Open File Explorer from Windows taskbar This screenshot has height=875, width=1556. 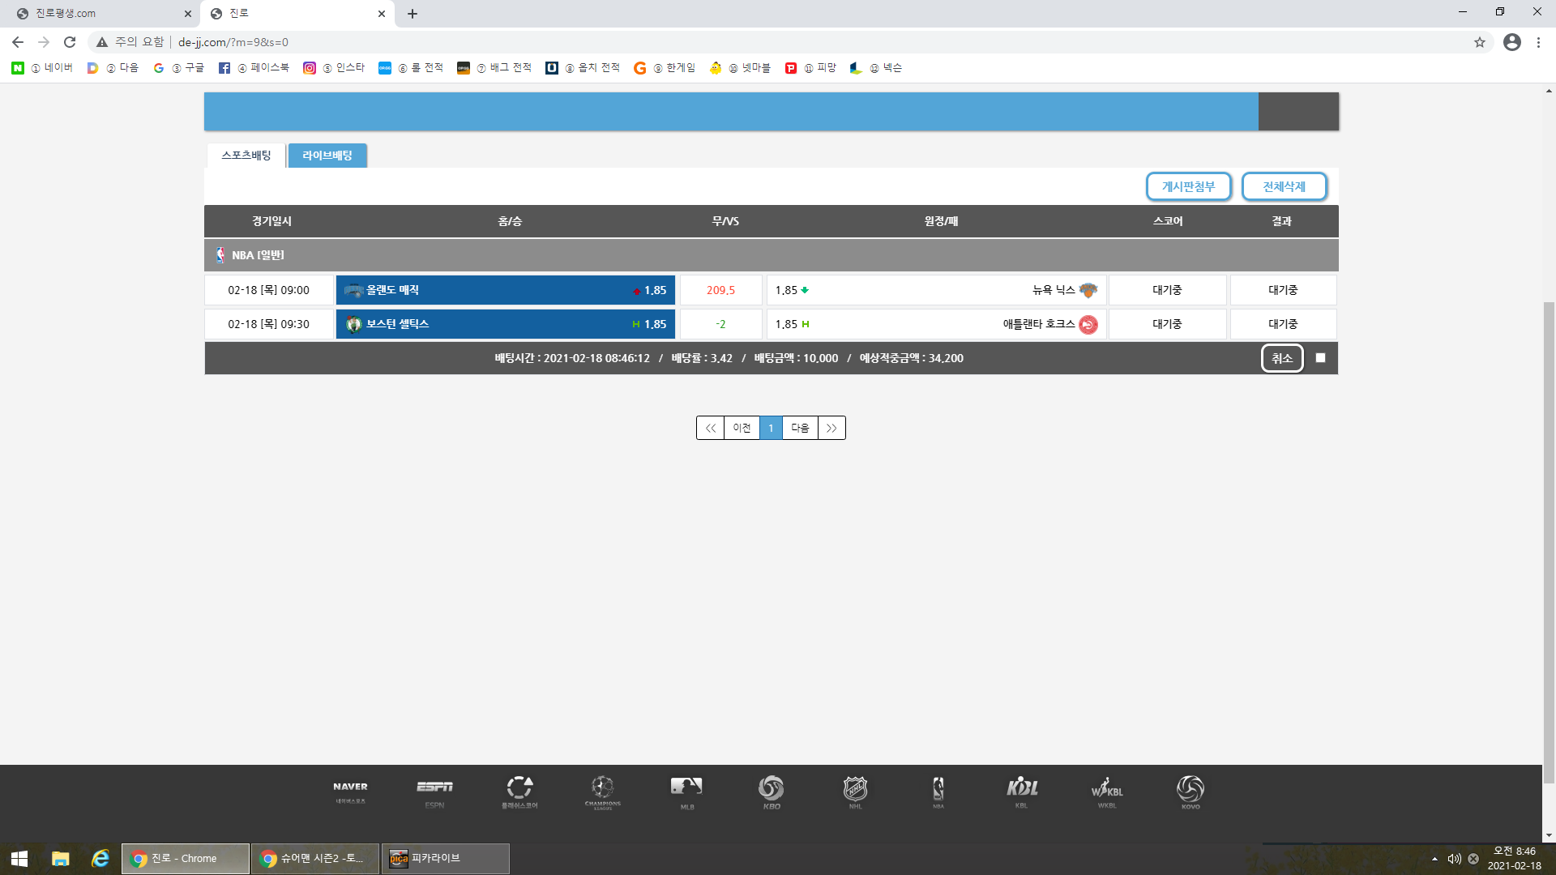(61, 858)
